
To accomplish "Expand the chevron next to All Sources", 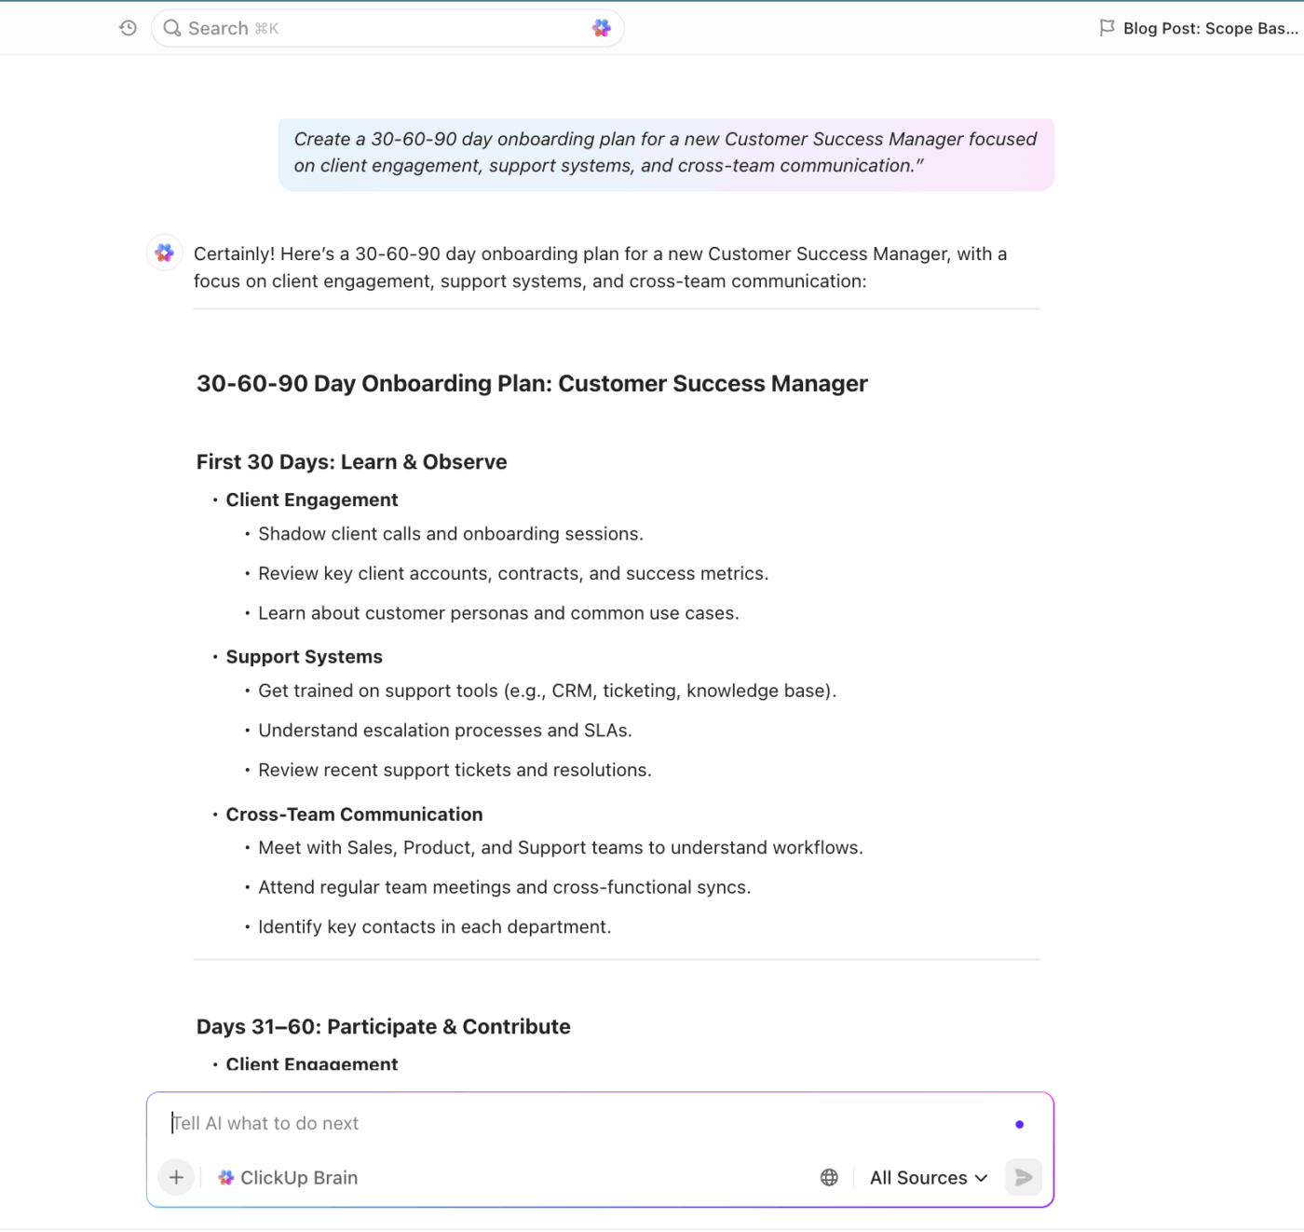I will [x=981, y=1177].
